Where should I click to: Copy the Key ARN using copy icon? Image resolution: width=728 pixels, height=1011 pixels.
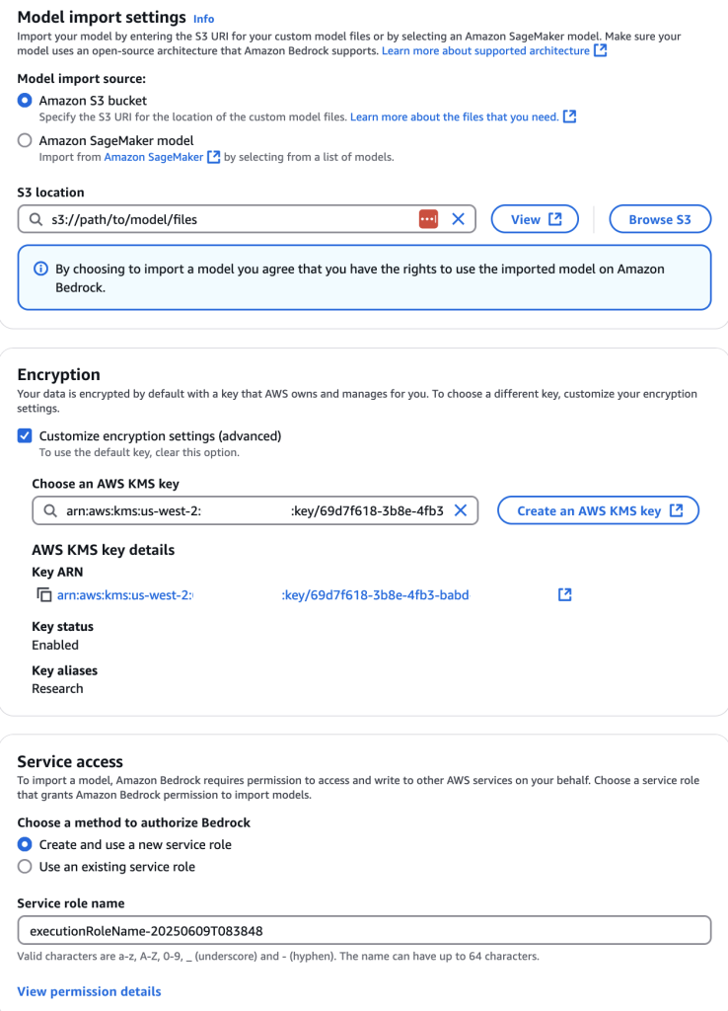[x=43, y=594]
